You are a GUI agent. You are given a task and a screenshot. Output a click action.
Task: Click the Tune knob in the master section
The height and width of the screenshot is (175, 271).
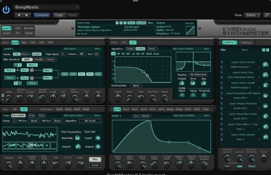[264, 158]
